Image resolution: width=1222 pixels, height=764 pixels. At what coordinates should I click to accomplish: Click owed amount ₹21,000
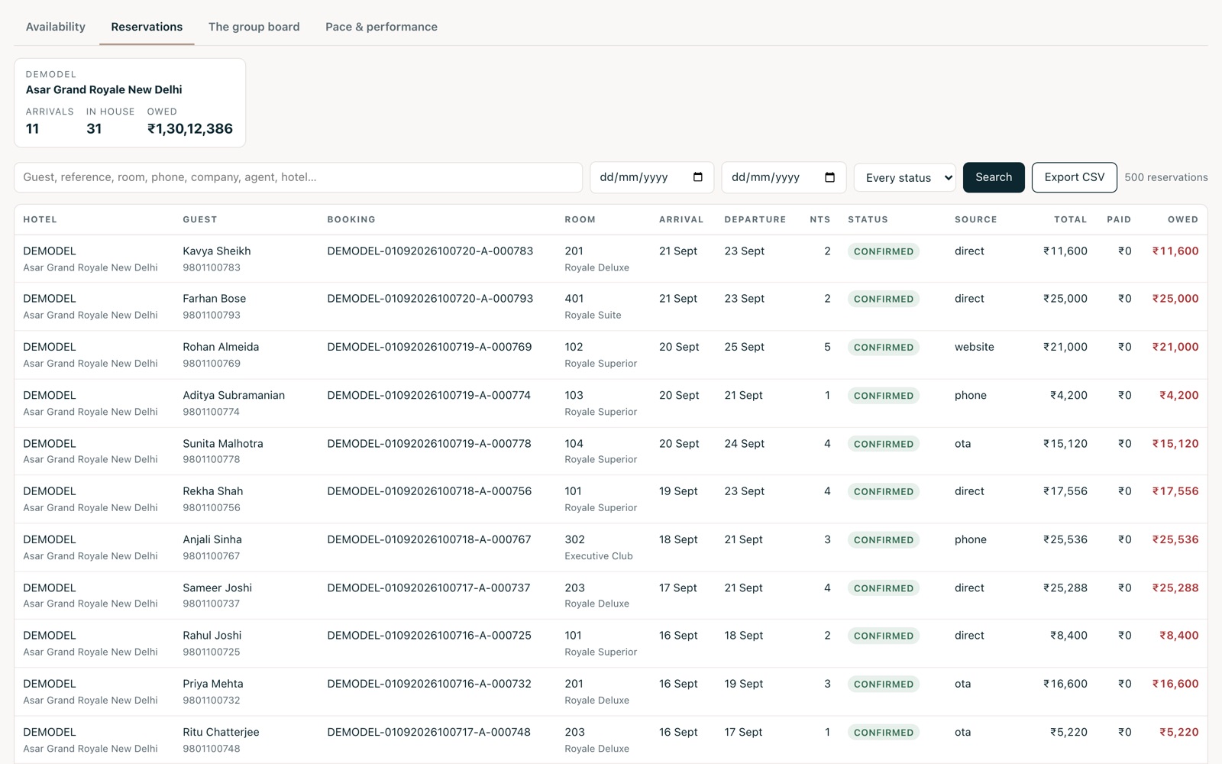[x=1175, y=347]
